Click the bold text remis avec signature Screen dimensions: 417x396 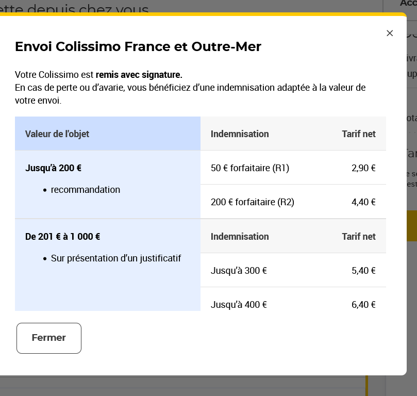click(139, 75)
